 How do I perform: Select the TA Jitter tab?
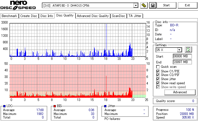click(x=135, y=16)
